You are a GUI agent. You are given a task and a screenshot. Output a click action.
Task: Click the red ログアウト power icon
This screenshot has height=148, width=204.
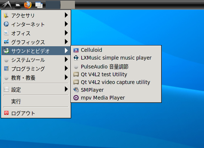6,113
